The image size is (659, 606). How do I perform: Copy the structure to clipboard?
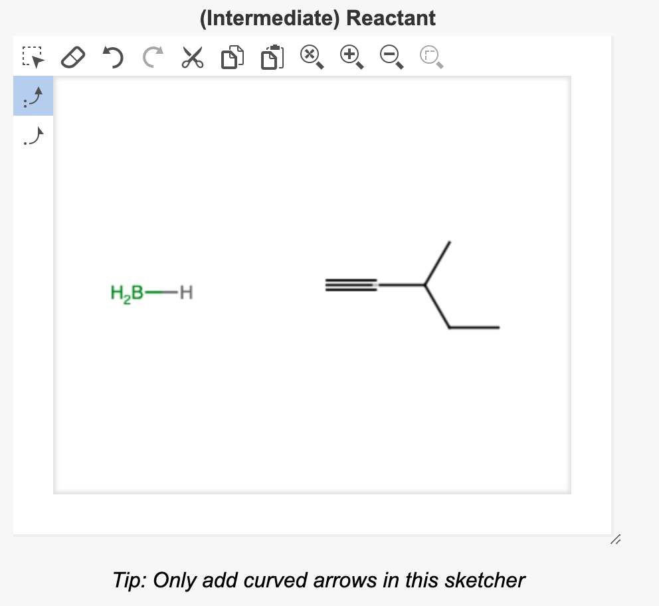[x=232, y=58]
